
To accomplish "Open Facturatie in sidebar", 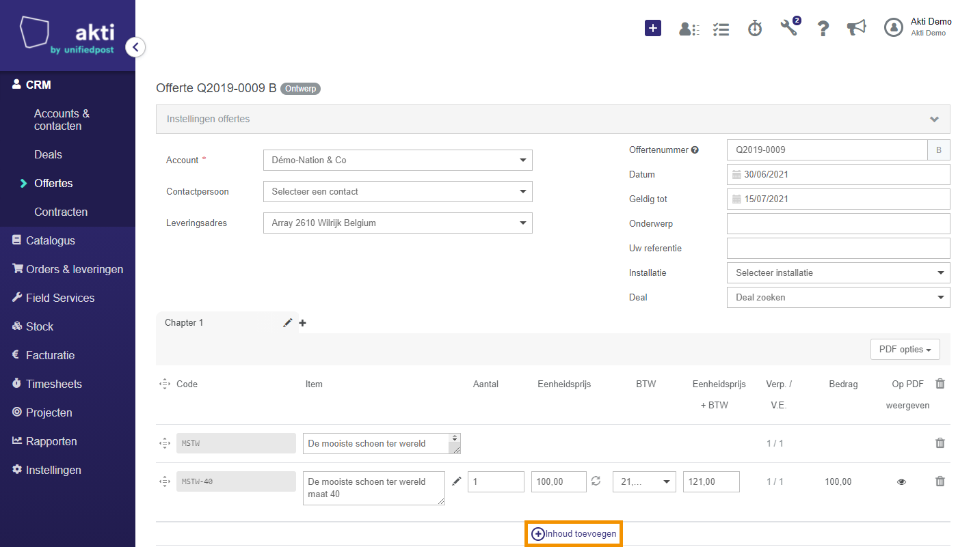I will [x=50, y=356].
